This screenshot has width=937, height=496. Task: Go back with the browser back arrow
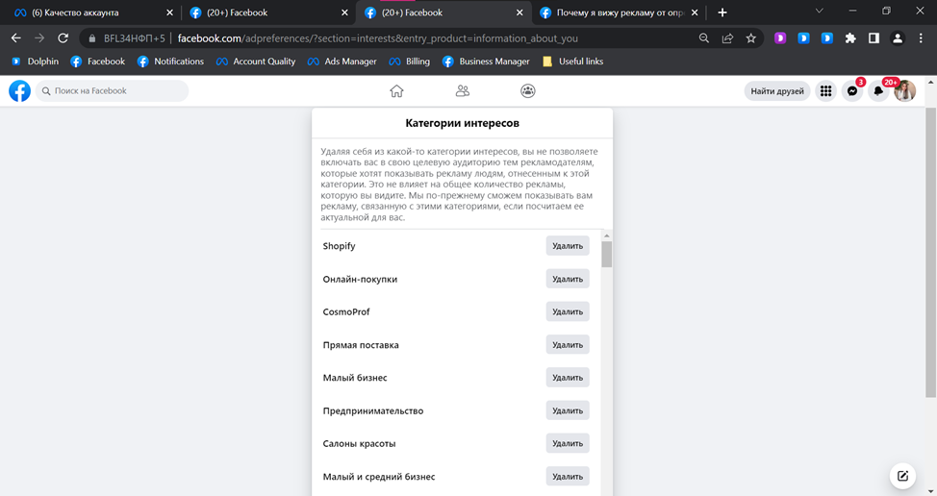tap(16, 38)
